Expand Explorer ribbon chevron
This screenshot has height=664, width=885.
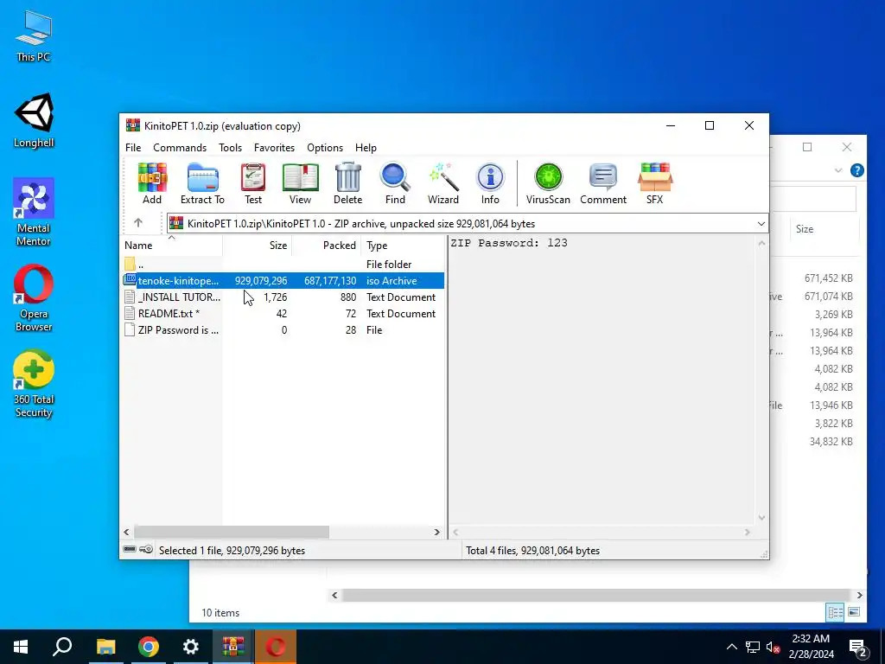coord(838,170)
